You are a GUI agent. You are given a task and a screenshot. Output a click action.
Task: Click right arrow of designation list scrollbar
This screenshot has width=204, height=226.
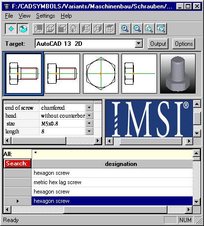189,209
